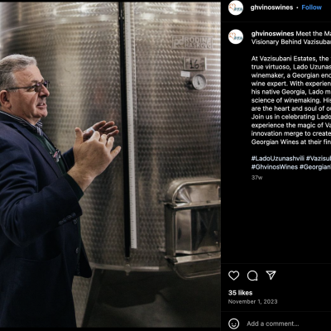The image size is (331, 331).
Task: Click the winemaker photo in the post
Action: pos(110,165)
